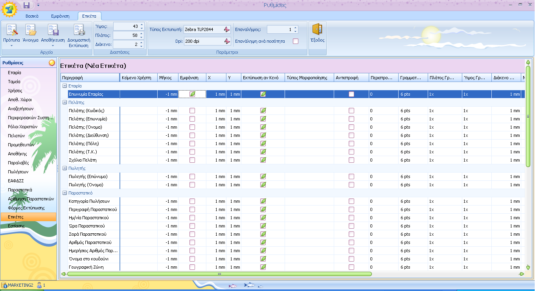This screenshot has height=291, width=535.
Task: Collapse the Παραστατικό group
Action: coord(64,193)
